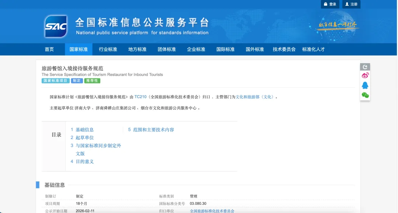398x213 pixels.
Task: Open the 登录 login button
Action: click(x=330, y=4)
